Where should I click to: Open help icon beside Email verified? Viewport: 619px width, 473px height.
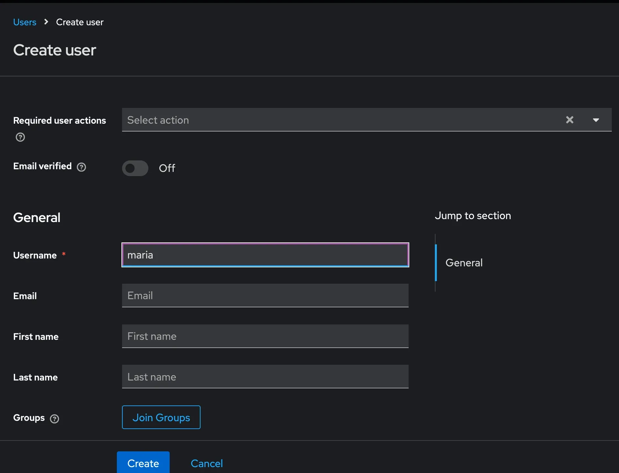coord(81,167)
